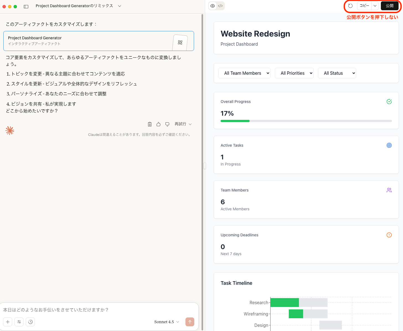
Task: Click the 再試行 retry button
Action: point(183,124)
